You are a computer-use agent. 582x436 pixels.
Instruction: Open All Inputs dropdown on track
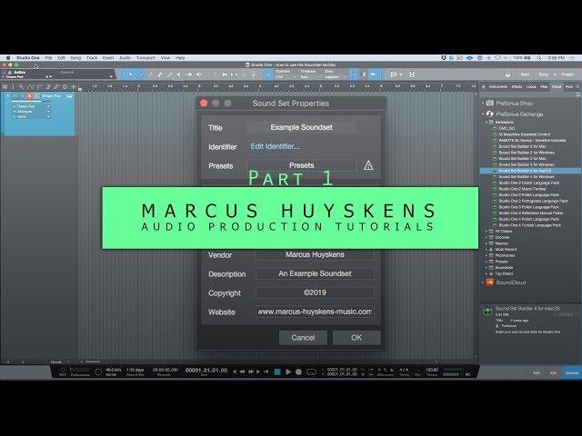[31, 112]
